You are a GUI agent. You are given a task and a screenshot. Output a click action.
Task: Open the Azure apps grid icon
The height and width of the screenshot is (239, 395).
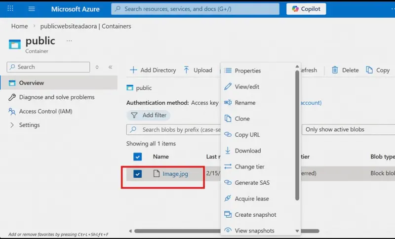click(10, 8)
